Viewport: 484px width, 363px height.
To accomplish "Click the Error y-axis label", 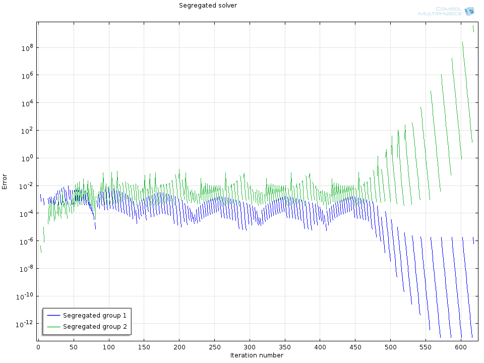I will 5,181.
